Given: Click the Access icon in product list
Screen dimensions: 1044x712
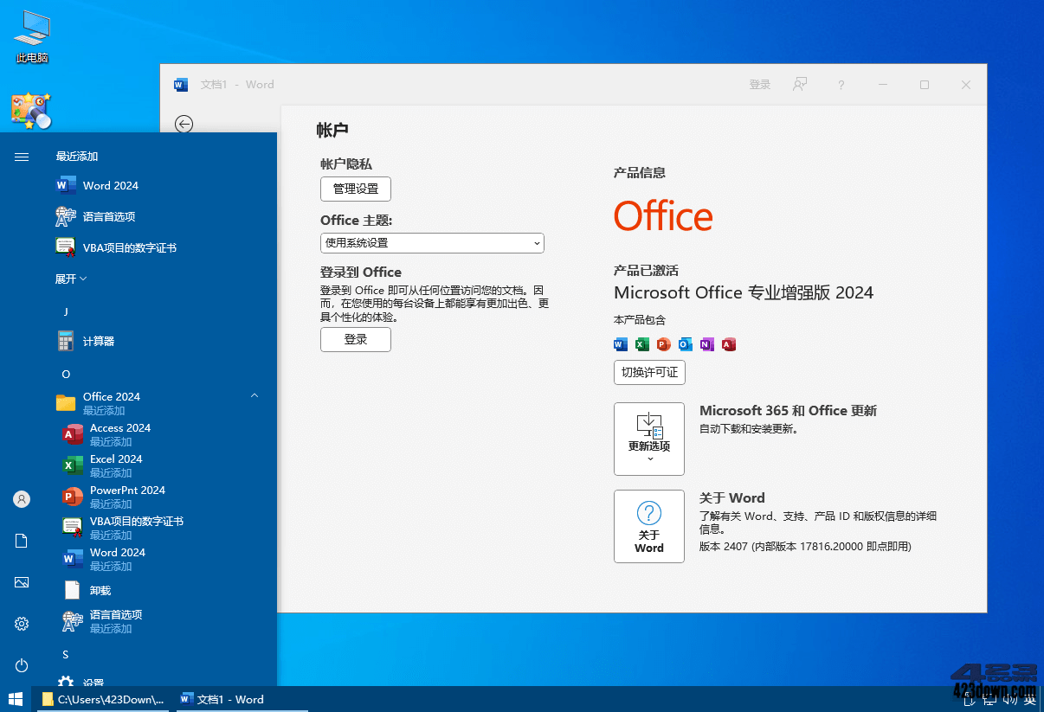Looking at the screenshot, I should click(x=728, y=344).
